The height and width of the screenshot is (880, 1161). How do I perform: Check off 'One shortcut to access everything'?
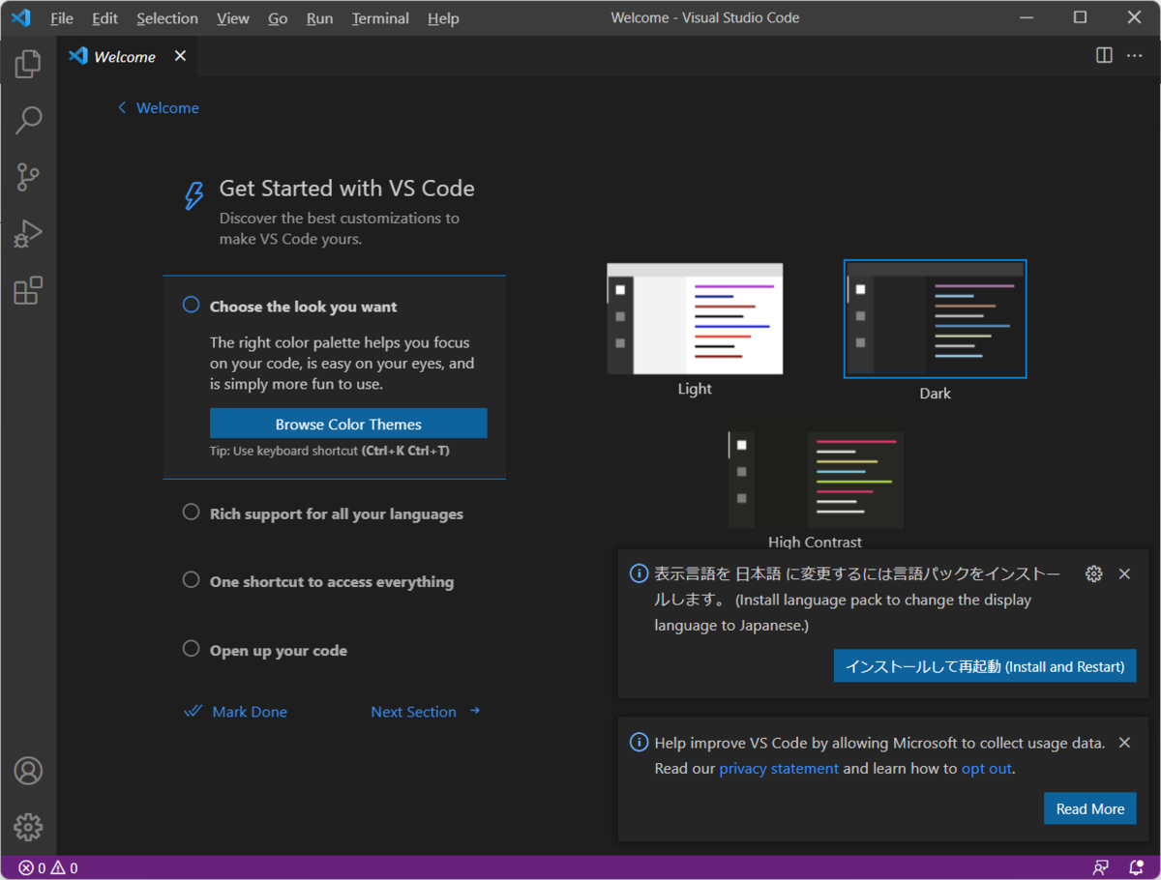pyautogui.click(x=192, y=580)
